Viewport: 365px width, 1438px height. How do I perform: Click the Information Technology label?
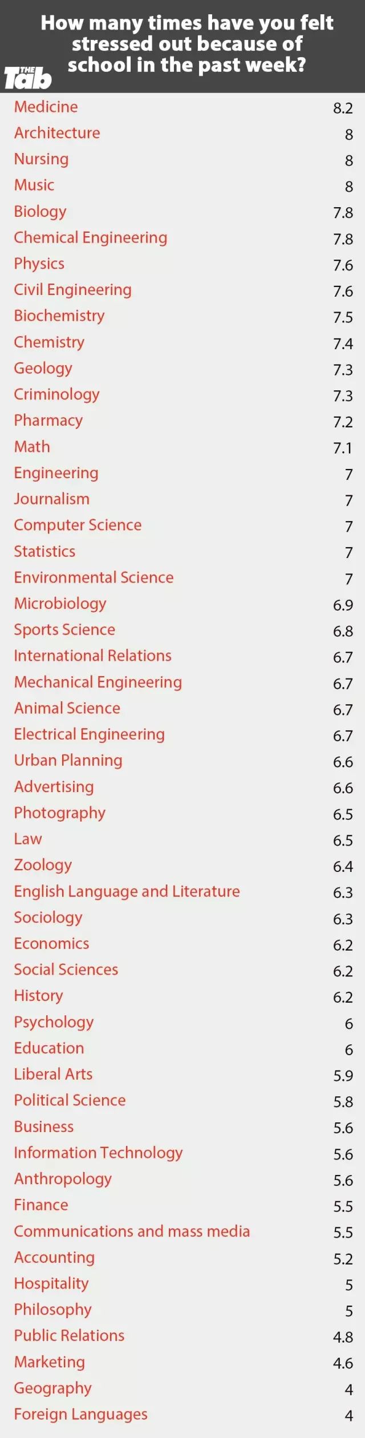click(x=98, y=1153)
